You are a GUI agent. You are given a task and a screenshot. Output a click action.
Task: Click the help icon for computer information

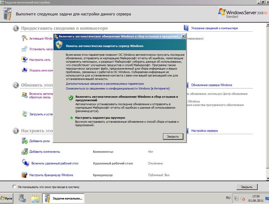click(x=186, y=28)
